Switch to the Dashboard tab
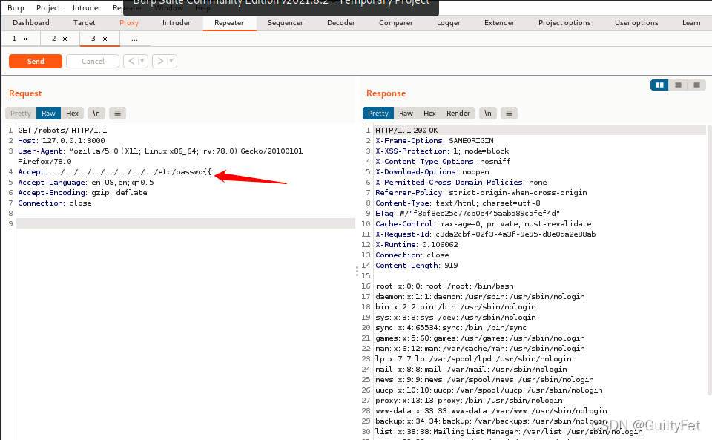 [x=31, y=23]
